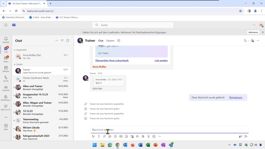The image size is (265, 149).
Task: Open Startseite Microsoft bookmark
Action: 14,18
